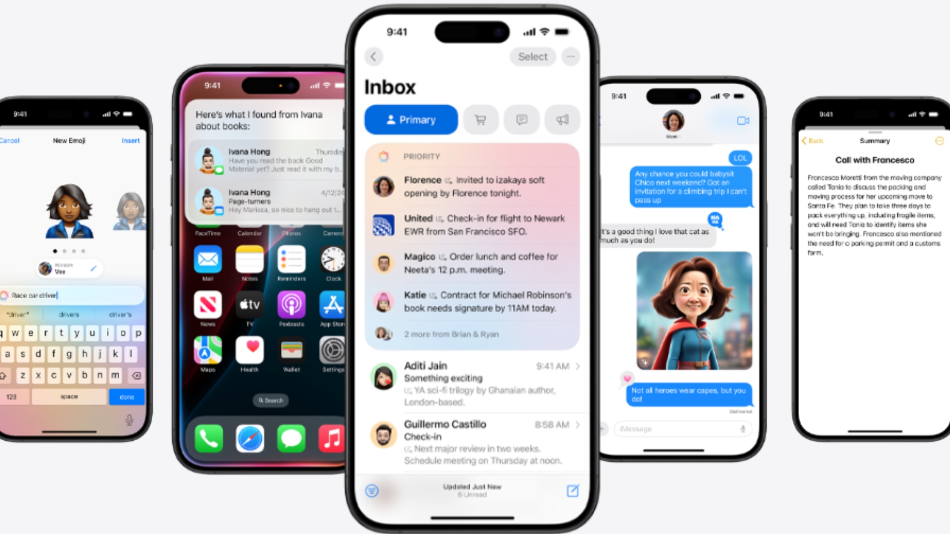Screen dimensions: 950x534
Task: Open Safari browser from dock
Action: point(251,438)
